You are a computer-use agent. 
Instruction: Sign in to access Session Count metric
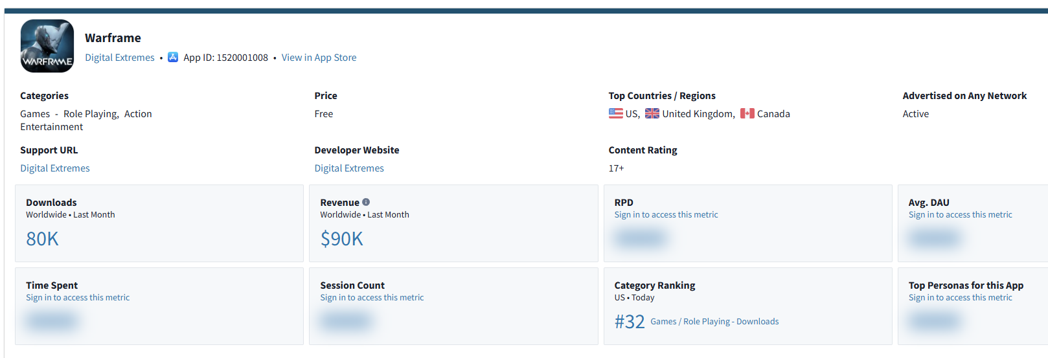372,298
